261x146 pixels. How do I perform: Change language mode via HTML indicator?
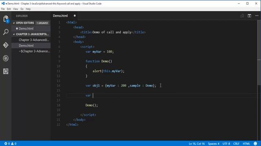246,144
